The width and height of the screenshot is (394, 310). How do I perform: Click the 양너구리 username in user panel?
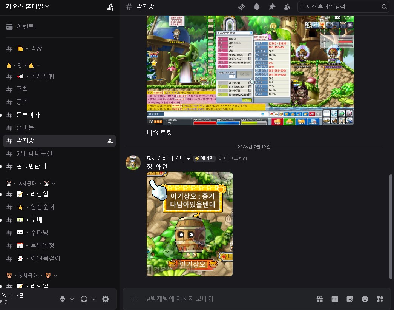(x=12, y=296)
